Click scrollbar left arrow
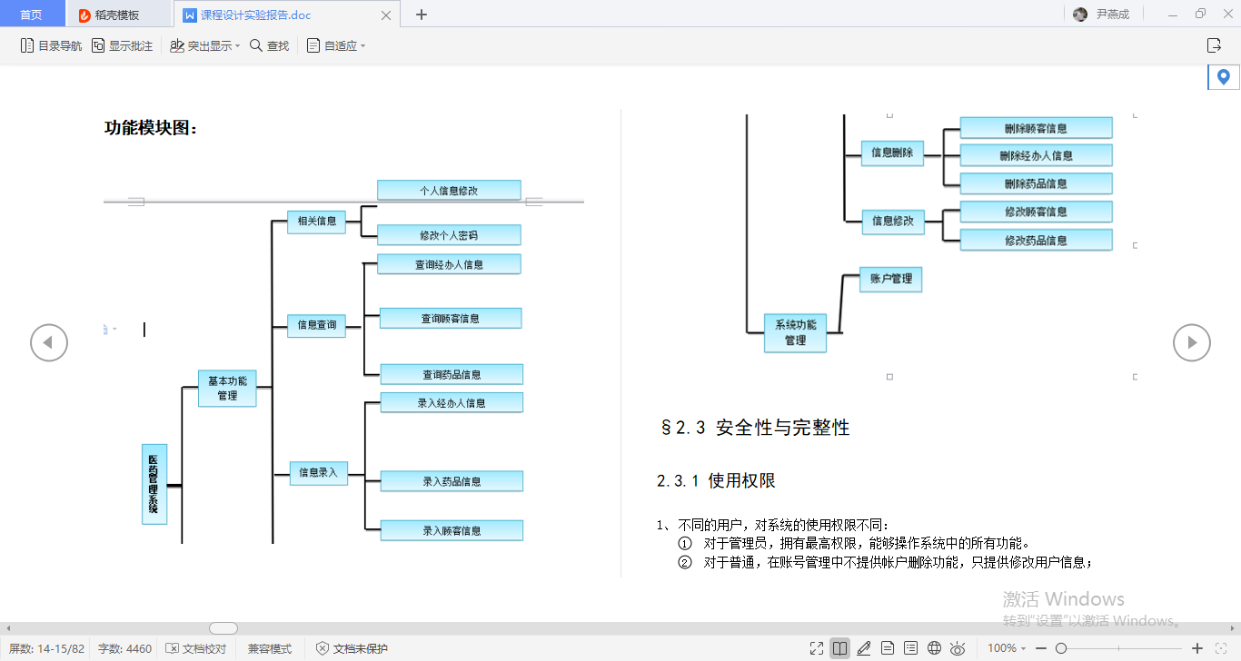1241x661 pixels. 7,628
